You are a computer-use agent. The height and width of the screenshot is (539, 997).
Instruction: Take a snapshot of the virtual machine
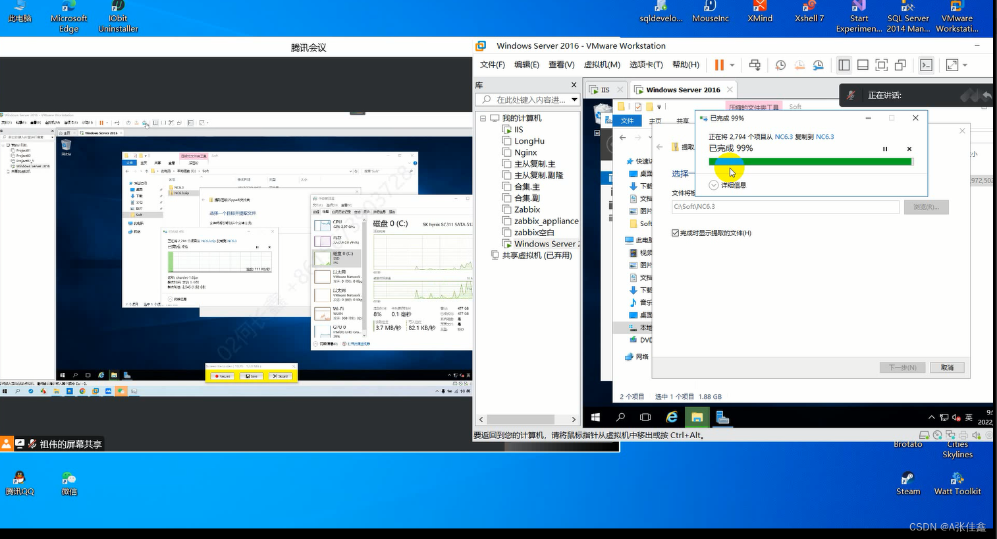pyautogui.click(x=780, y=65)
